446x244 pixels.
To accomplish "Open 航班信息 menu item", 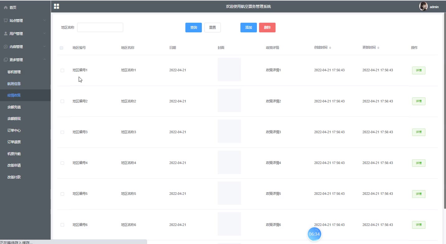I will pos(14,84).
